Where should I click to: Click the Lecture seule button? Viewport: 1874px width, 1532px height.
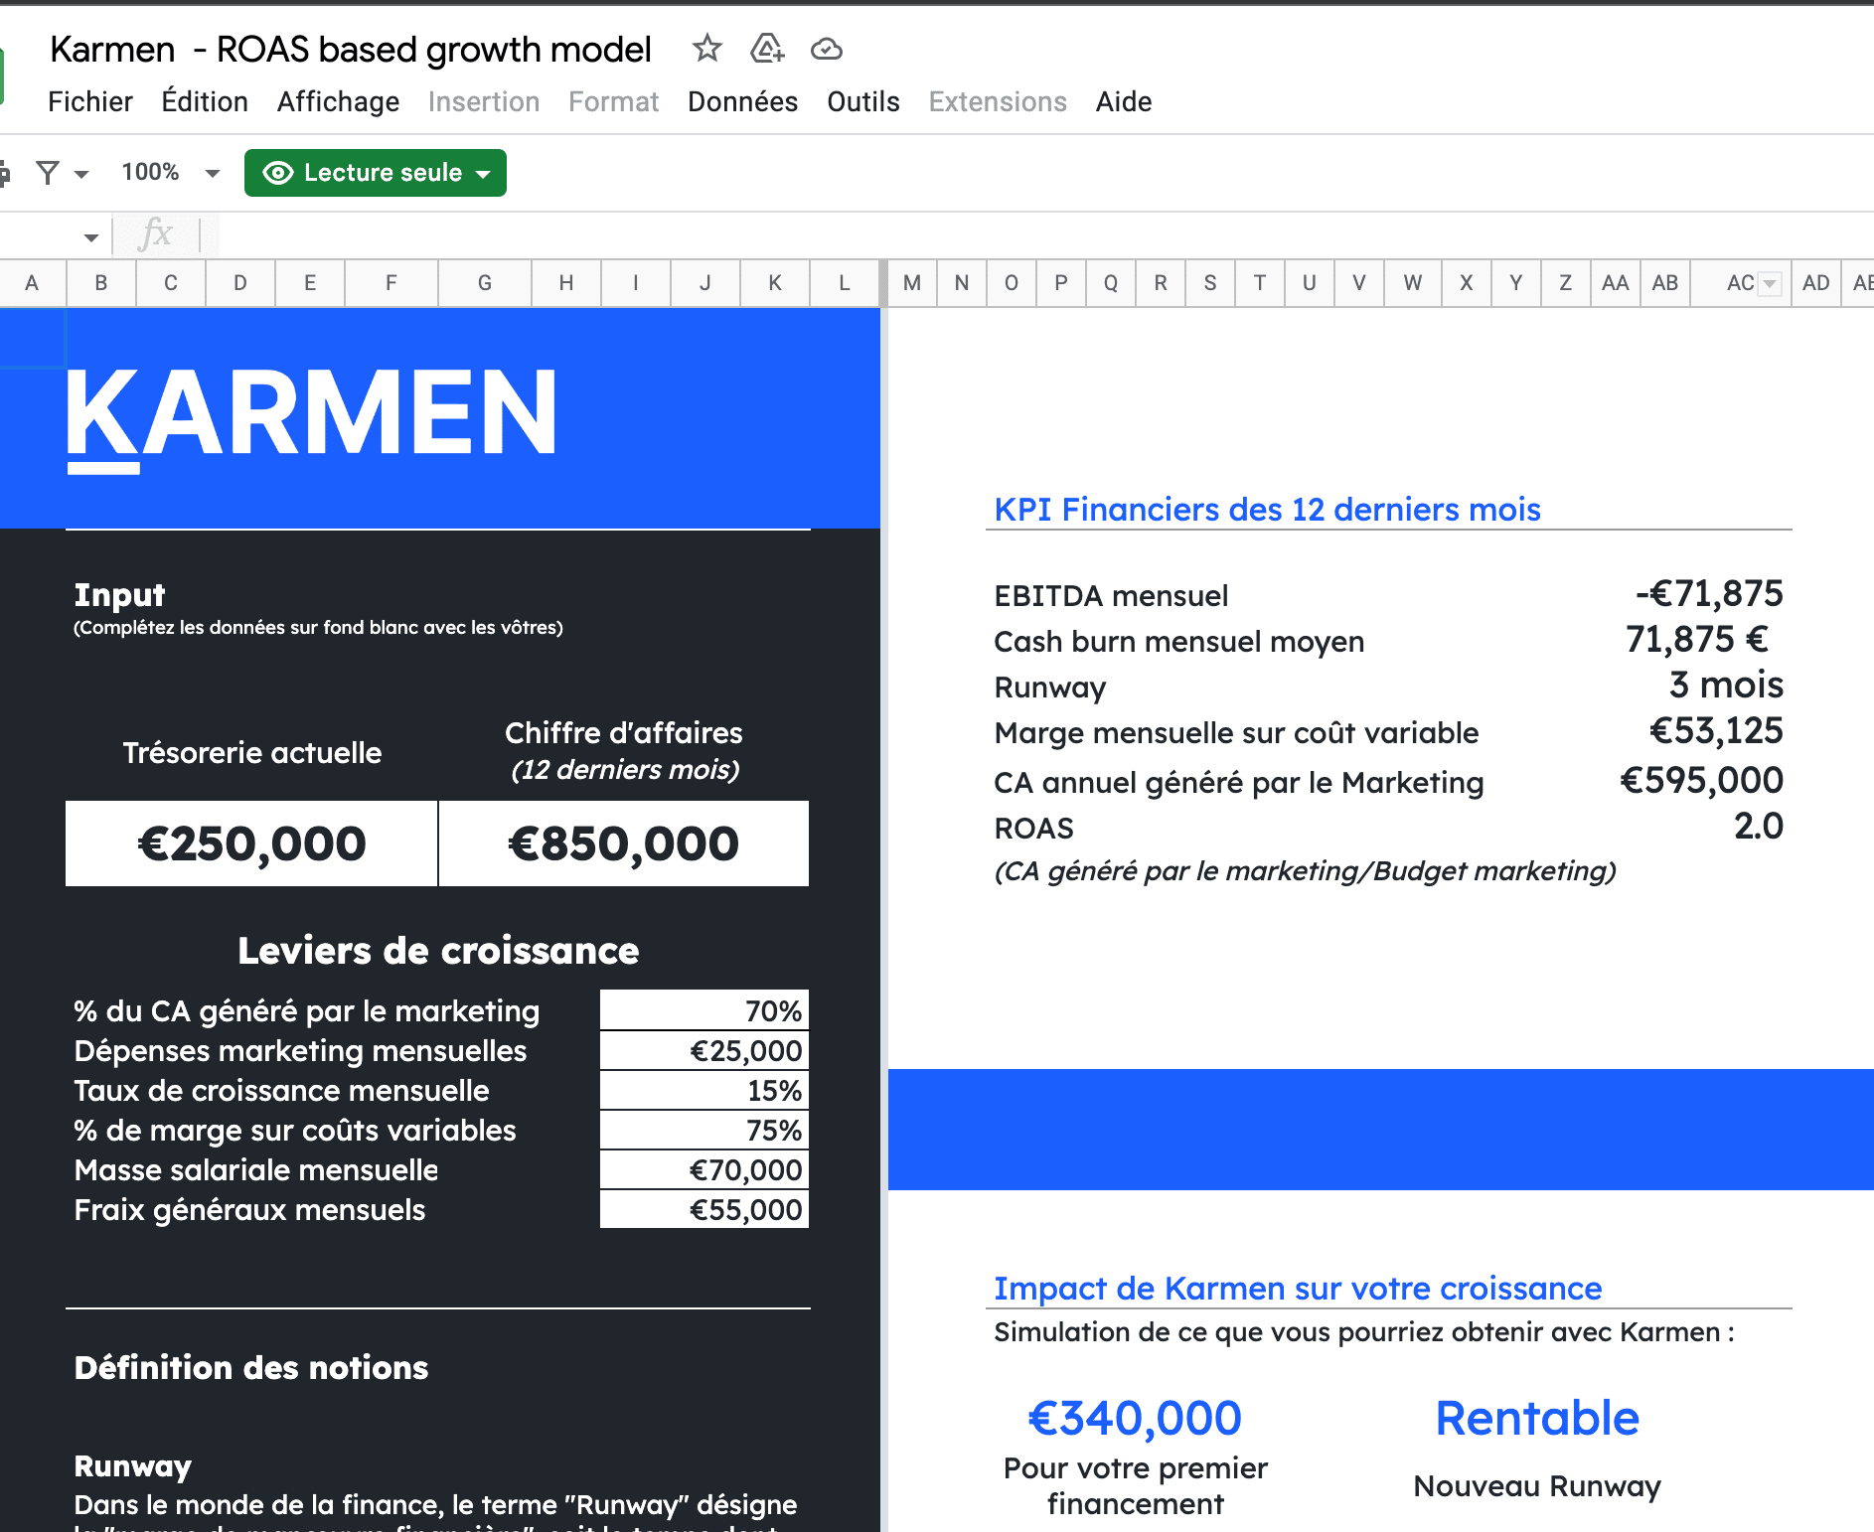click(x=376, y=173)
